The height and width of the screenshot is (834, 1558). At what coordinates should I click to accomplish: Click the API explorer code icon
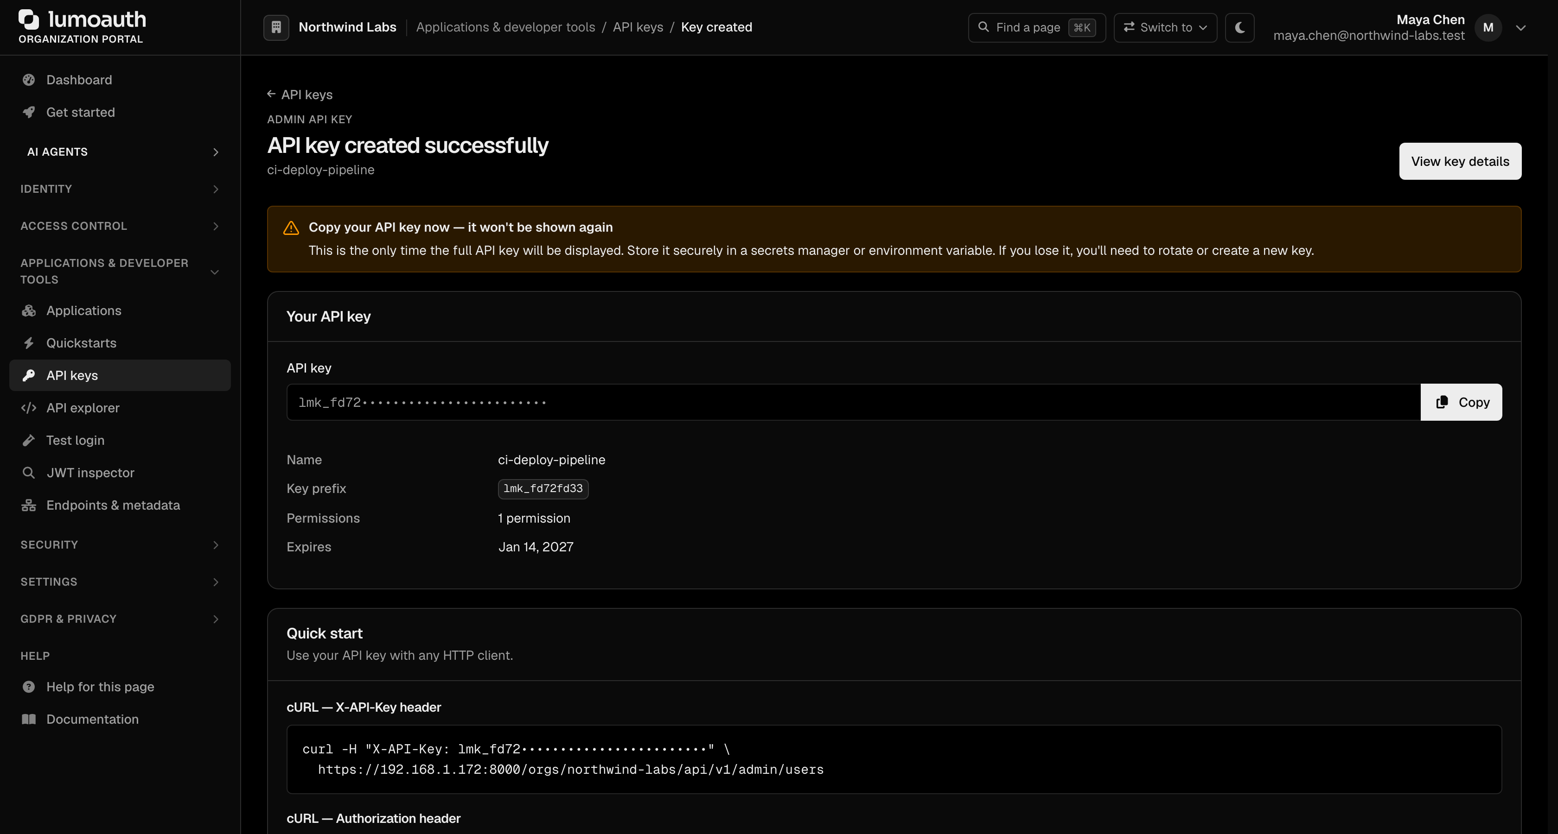click(28, 408)
